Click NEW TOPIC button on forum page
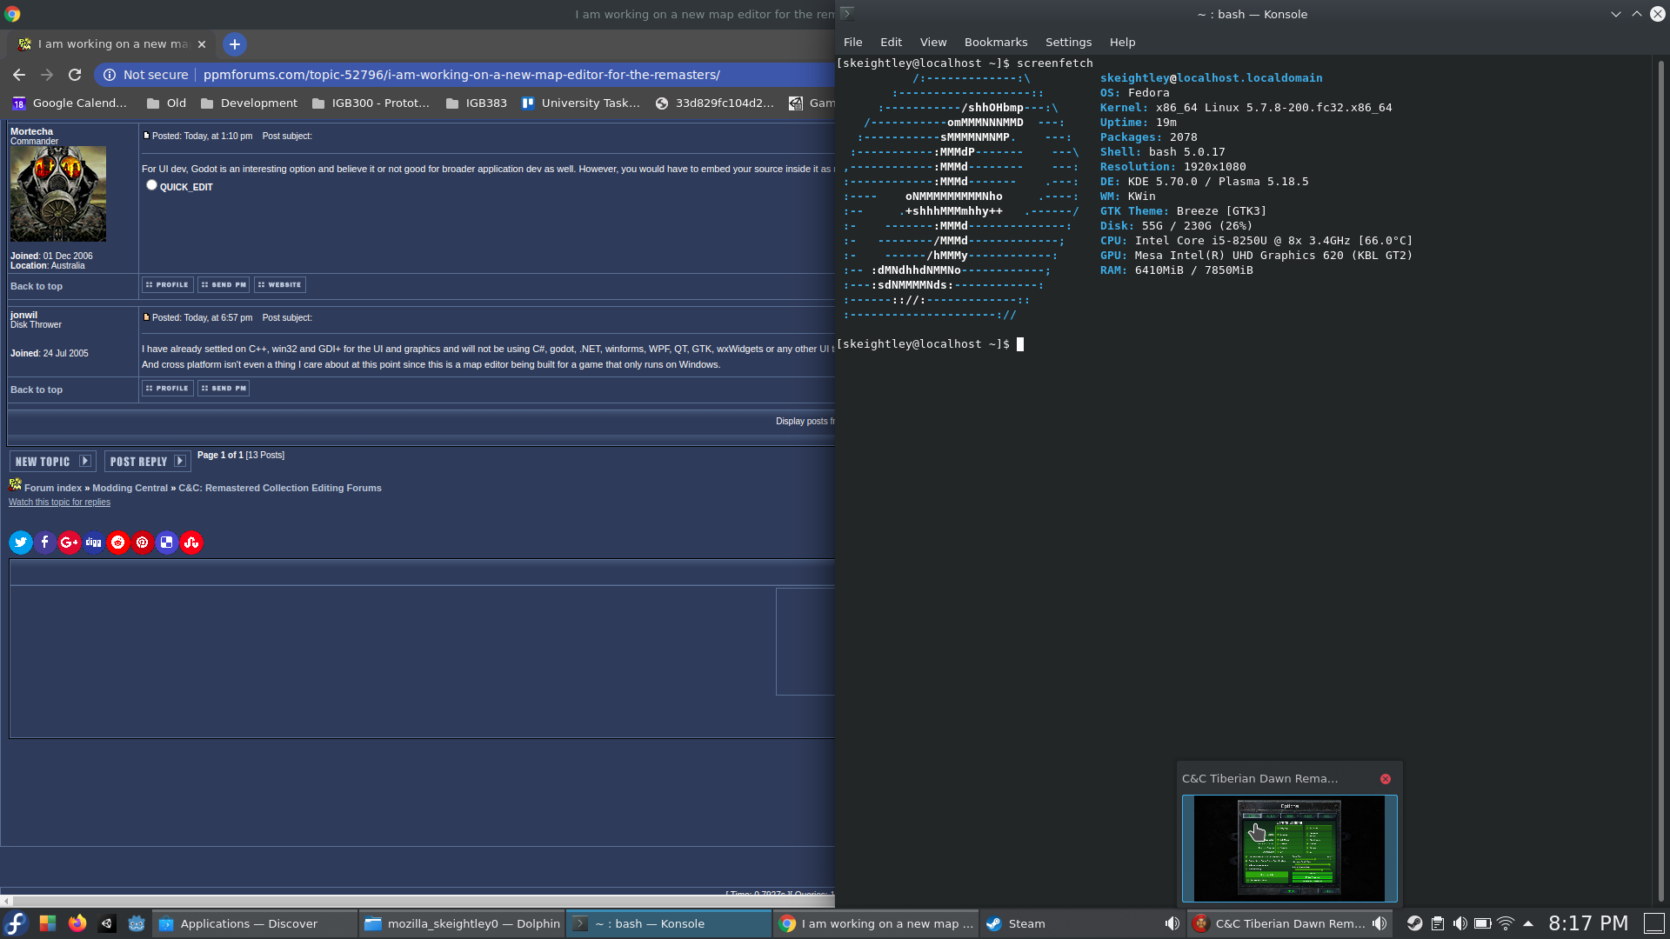This screenshot has height=939, width=1670. pyautogui.click(x=51, y=461)
